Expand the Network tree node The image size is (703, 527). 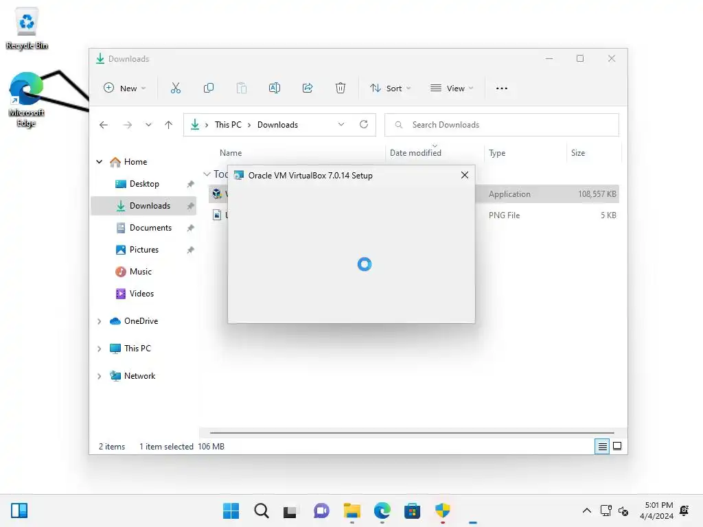tap(99, 376)
